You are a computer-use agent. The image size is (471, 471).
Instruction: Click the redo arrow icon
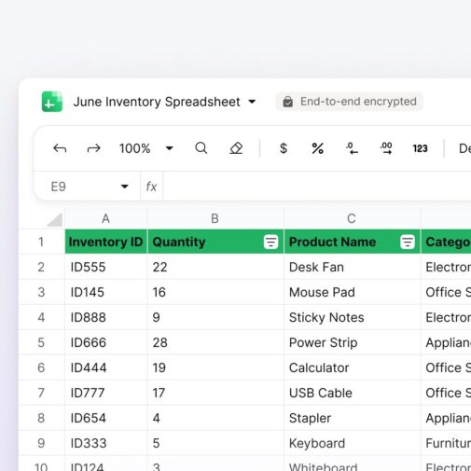93,148
